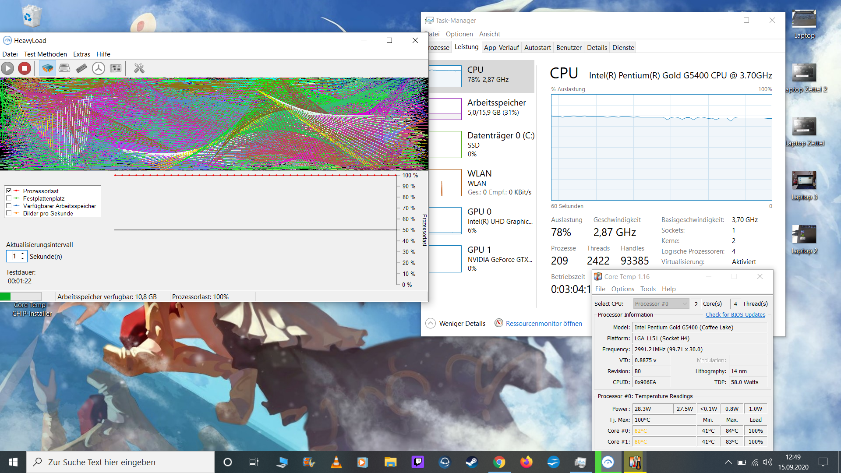Screen dimensions: 841x473
Task: Open Core Temp Help menu
Action: 669,289
